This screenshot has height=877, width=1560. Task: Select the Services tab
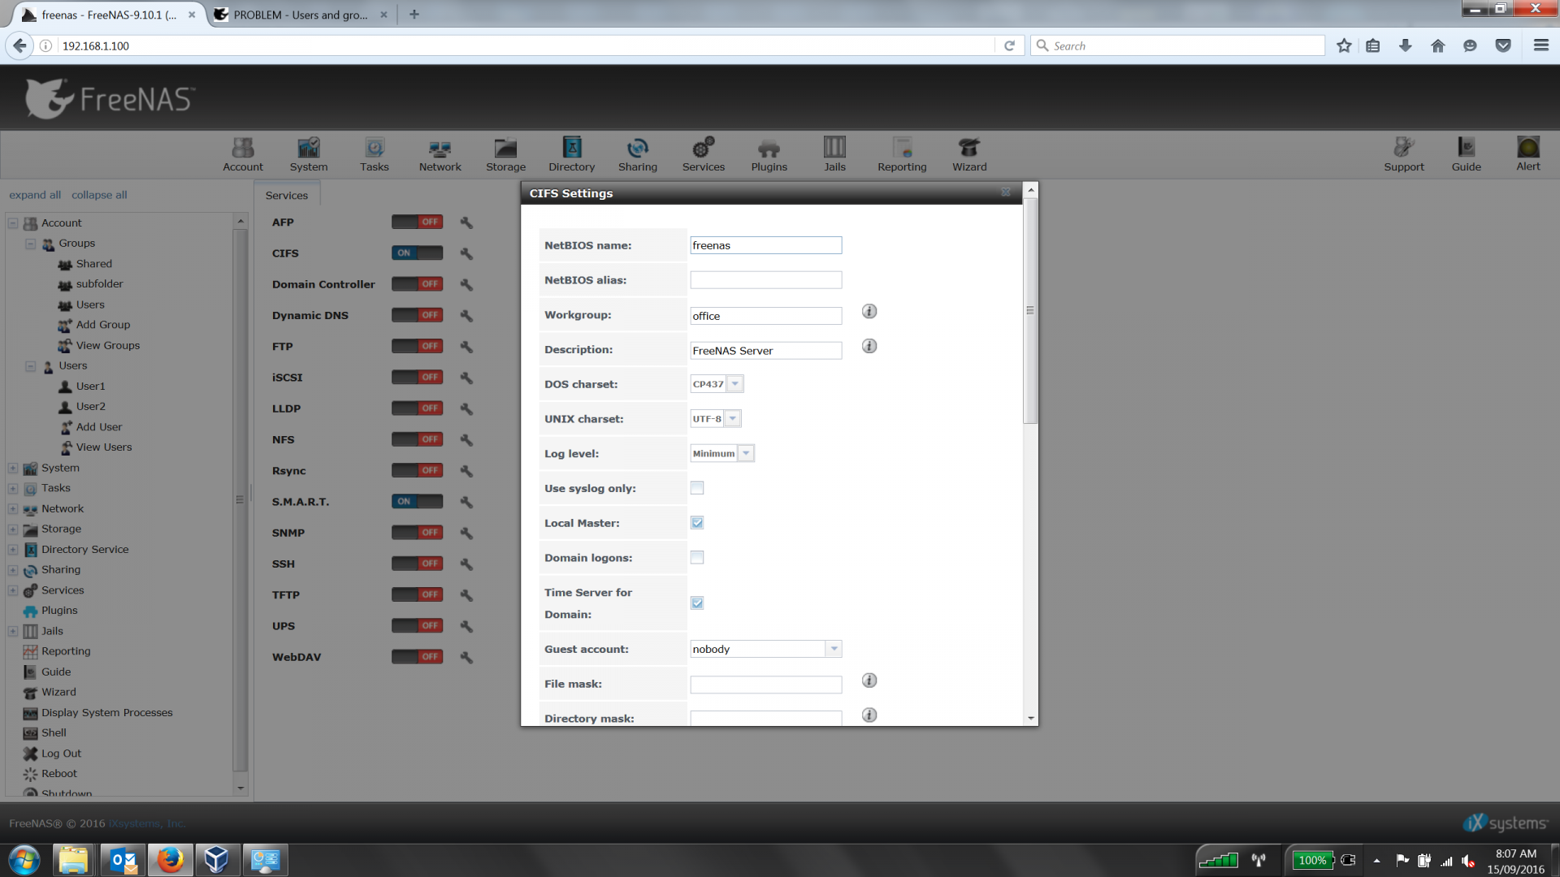pyautogui.click(x=287, y=195)
